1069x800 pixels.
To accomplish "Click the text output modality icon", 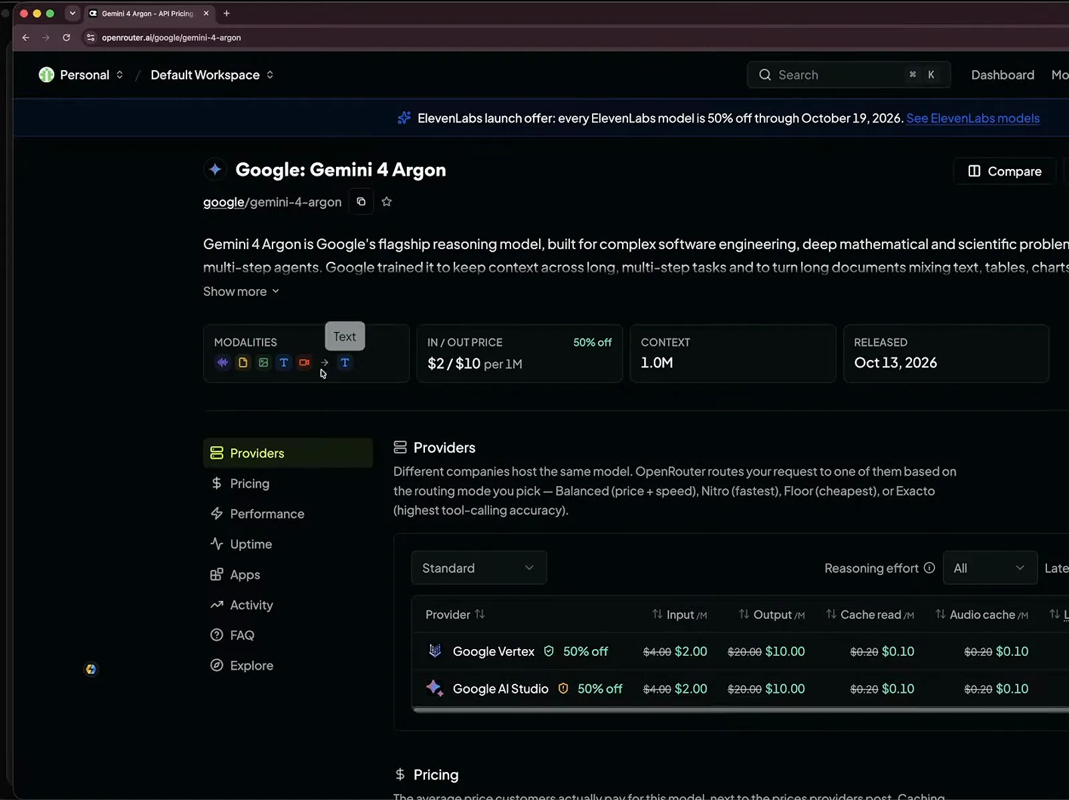I will click(x=345, y=363).
